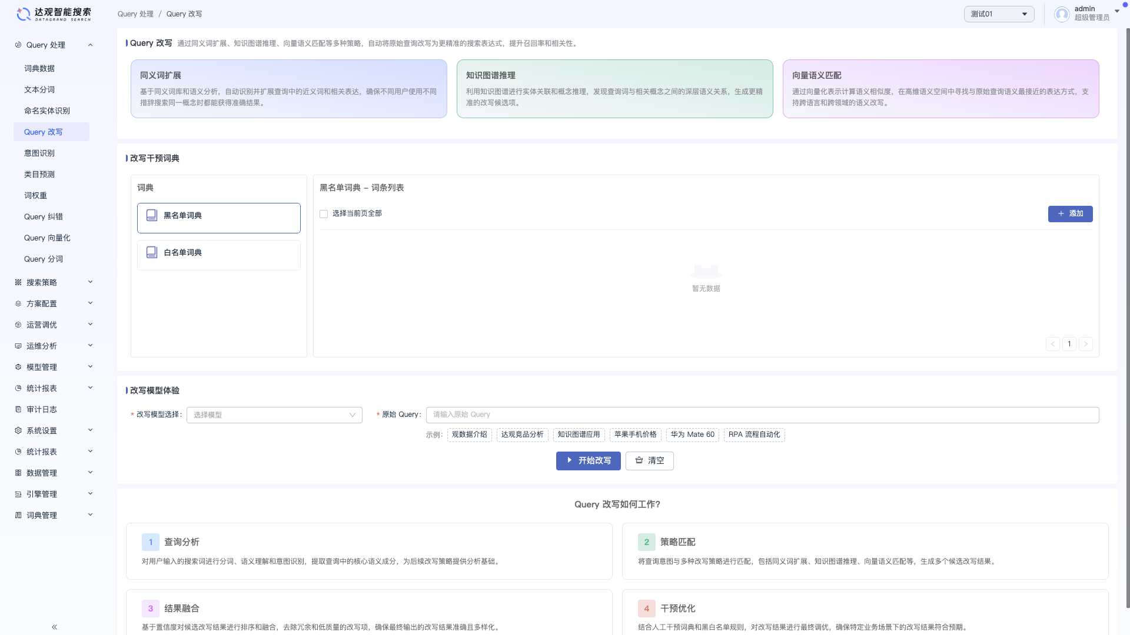The height and width of the screenshot is (635, 1130).
Task: Click the 开始改写 button
Action: (x=588, y=461)
